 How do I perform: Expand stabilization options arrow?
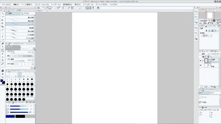tap(33, 64)
